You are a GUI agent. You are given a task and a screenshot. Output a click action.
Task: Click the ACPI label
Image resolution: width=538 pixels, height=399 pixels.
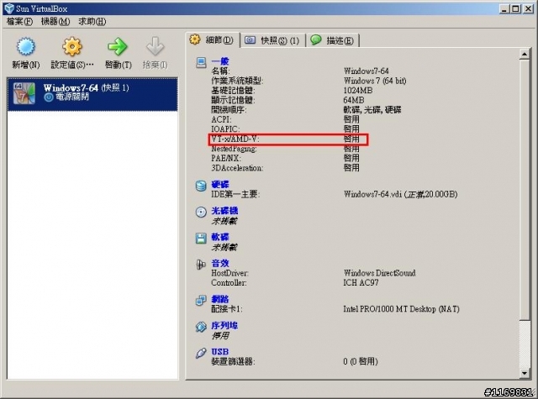click(x=221, y=119)
